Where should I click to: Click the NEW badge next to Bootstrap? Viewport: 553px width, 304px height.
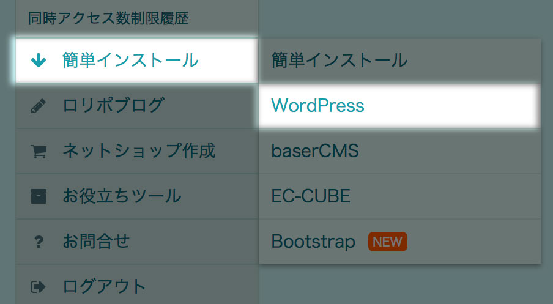[388, 242]
